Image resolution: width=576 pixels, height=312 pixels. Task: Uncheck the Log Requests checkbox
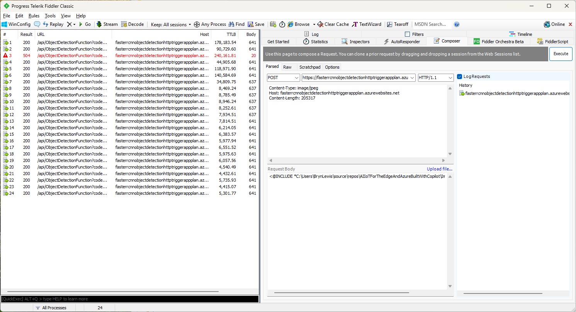[460, 76]
